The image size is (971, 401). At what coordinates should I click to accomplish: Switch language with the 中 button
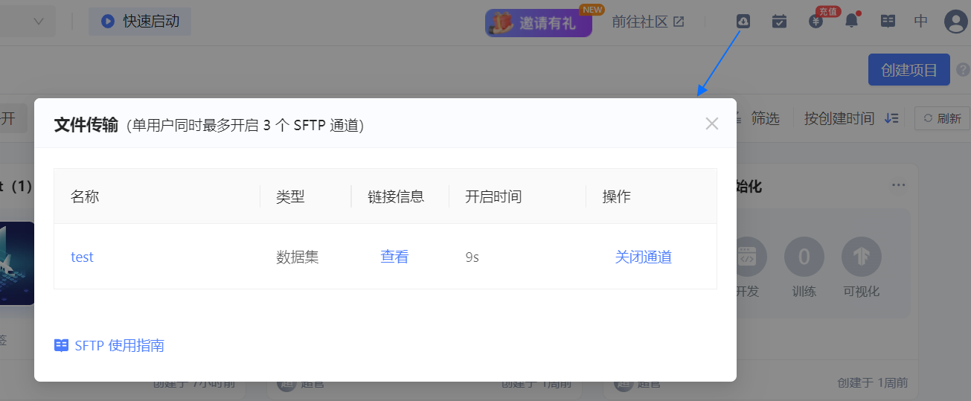(x=921, y=22)
